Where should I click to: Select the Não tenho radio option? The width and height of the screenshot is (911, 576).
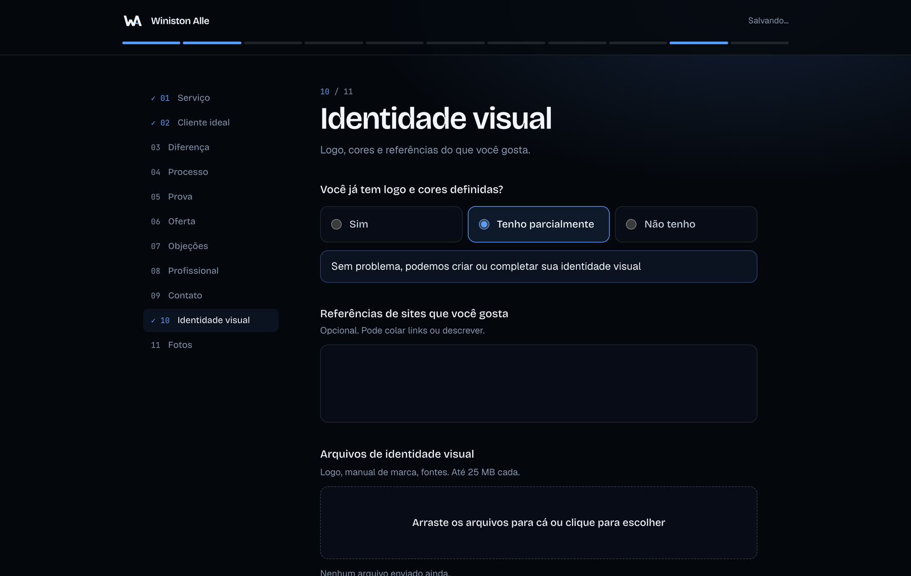[x=686, y=224]
